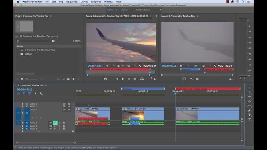267x150 pixels.
Task: Select the Slip tool
Action: tap(249, 106)
